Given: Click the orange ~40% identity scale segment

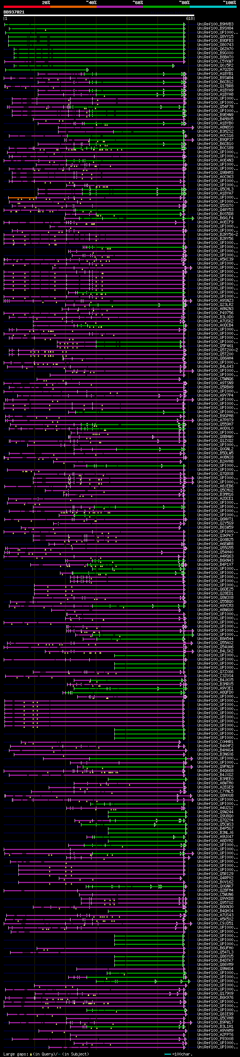Looking at the screenshot, I should [x=73, y=7].
